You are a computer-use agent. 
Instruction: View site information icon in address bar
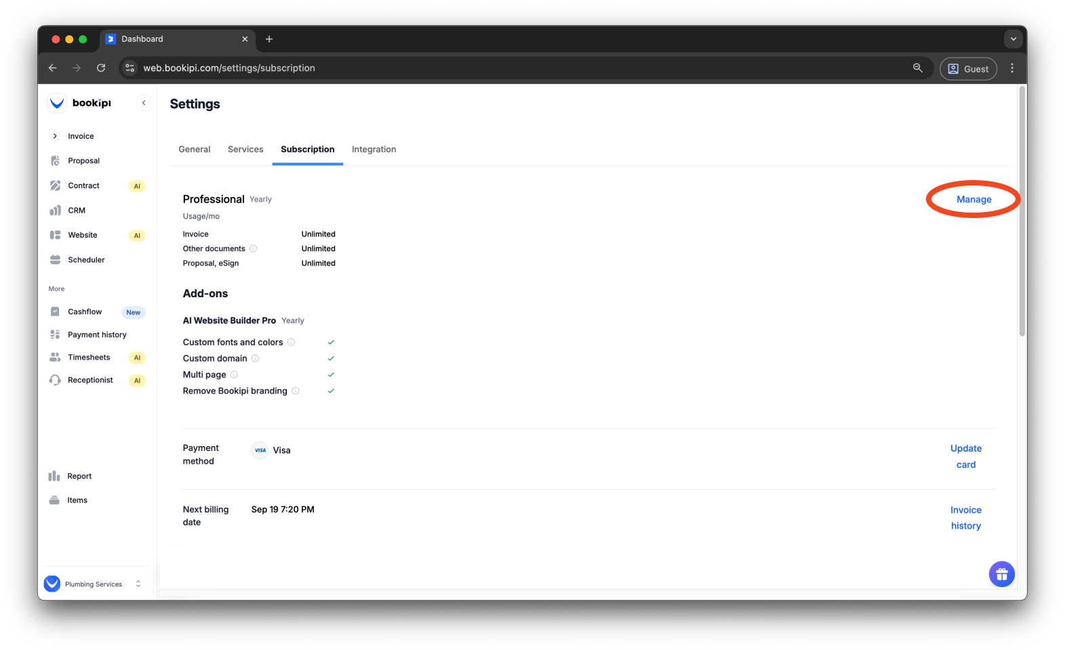click(x=130, y=68)
